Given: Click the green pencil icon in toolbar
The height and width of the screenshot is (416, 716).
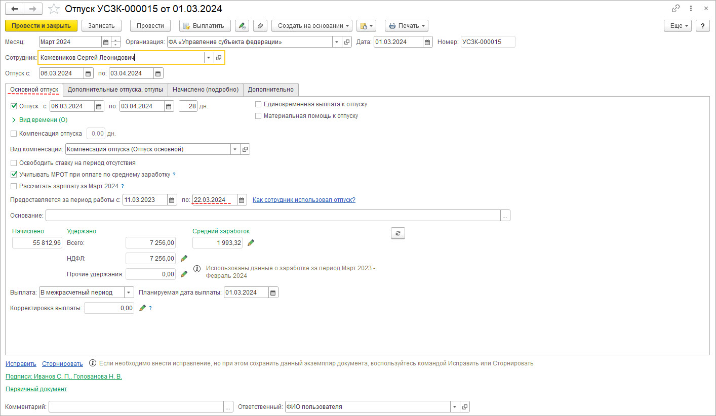Looking at the screenshot, I should pos(243,26).
